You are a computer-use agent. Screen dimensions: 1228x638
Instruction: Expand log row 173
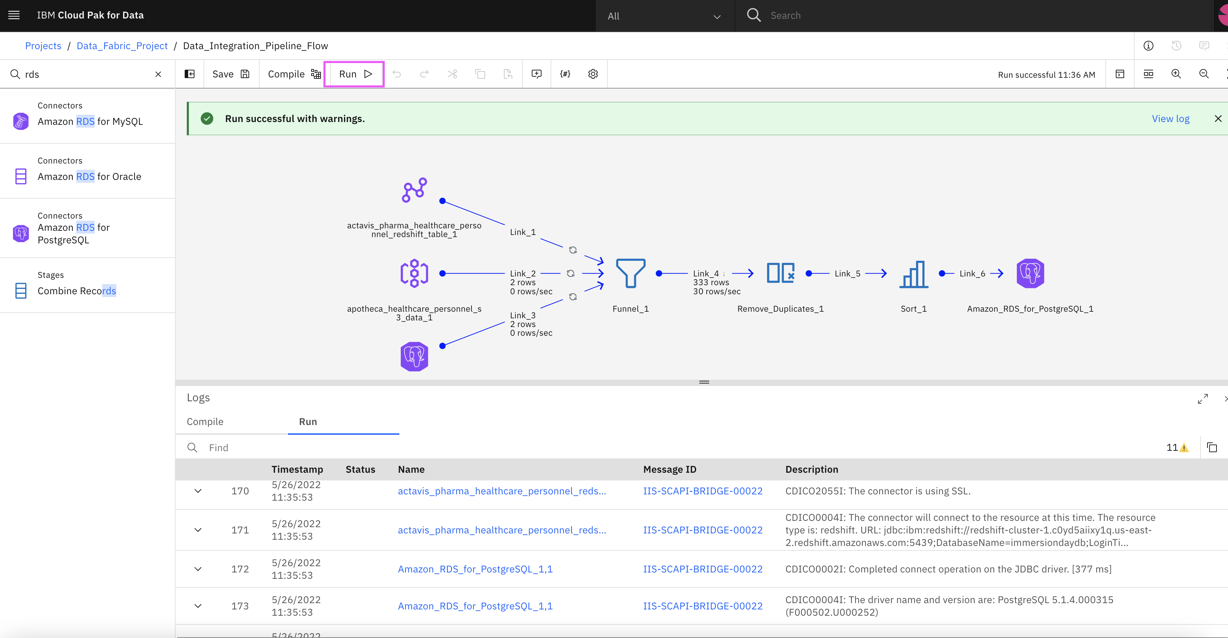click(x=198, y=606)
